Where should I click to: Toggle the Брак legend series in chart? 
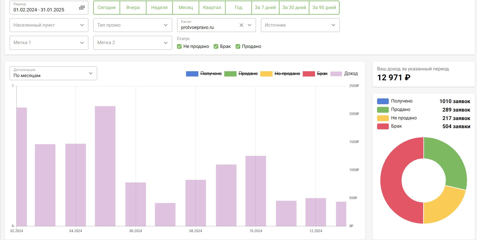point(315,74)
